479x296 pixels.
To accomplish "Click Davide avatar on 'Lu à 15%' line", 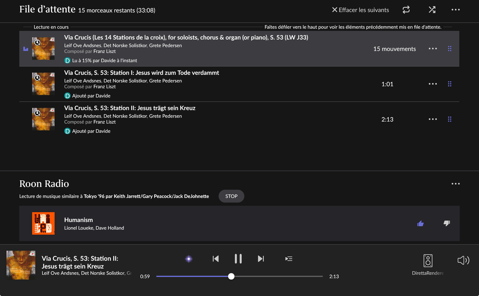I will tap(67, 60).
